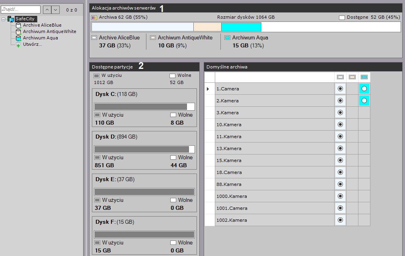This screenshot has height=256, width=405.
Task: Click the Aqua segment in allocation bar
Action: (x=241, y=27)
